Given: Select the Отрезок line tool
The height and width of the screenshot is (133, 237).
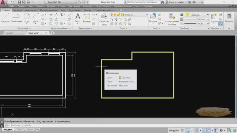Looking at the screenshot, I should tap(6, 18).
